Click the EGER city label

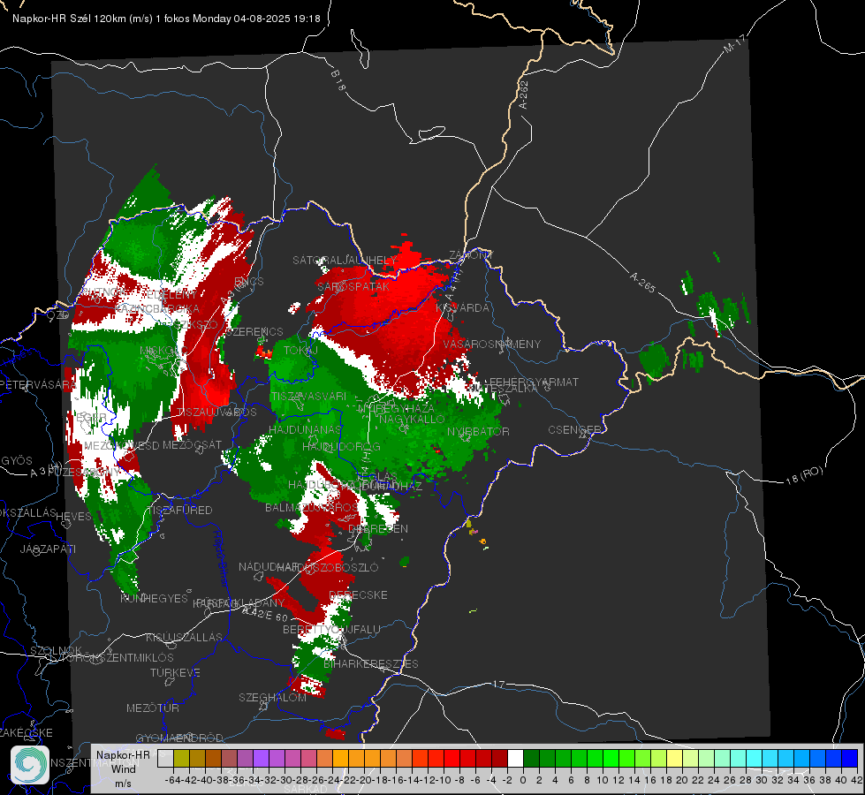pyautogui.click(x=91, y=418)
